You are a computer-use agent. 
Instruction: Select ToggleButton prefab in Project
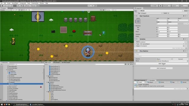point(54,73)
